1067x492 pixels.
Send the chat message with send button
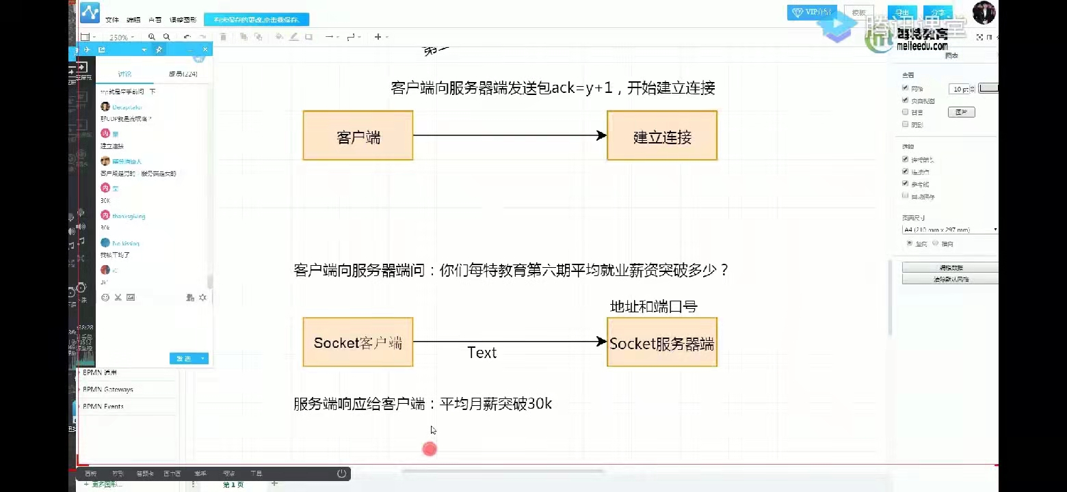184,359
